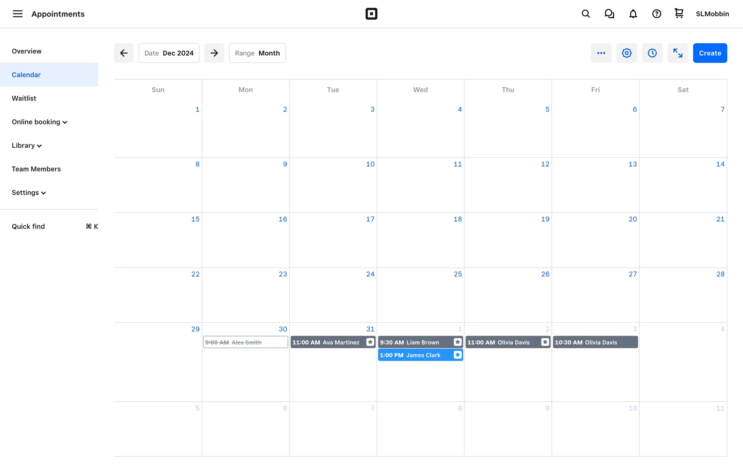Screen dimensions: 743x464
Task: Open the notifications bell
Action: click(x=633, y=14)
